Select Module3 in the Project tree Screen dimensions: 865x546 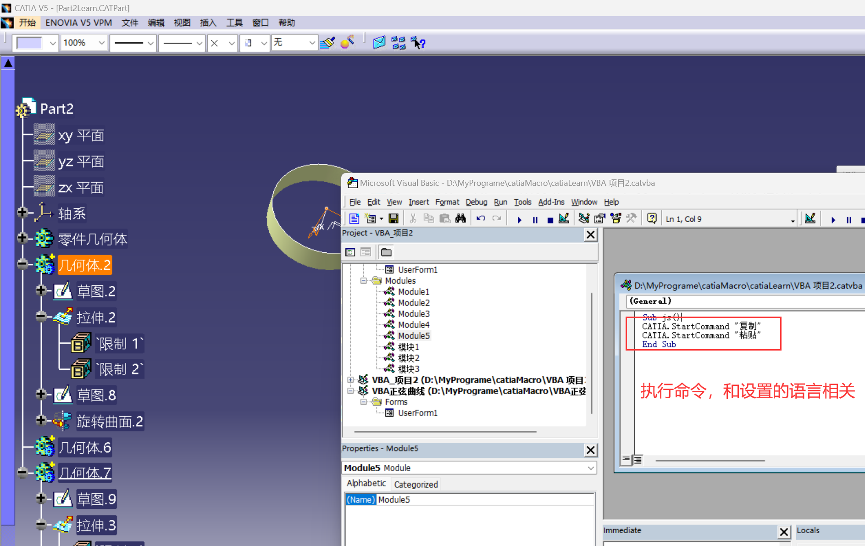[414, 314]
